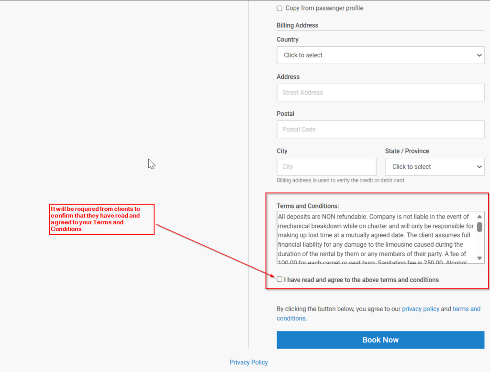490x372 pixels.
Task: Click the Terms box scrollbar thumb
Action: (x=479, y=227)
